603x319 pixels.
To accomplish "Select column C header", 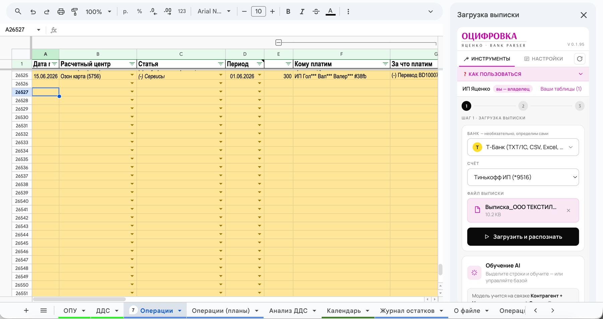I will click(x=181, y=54).
